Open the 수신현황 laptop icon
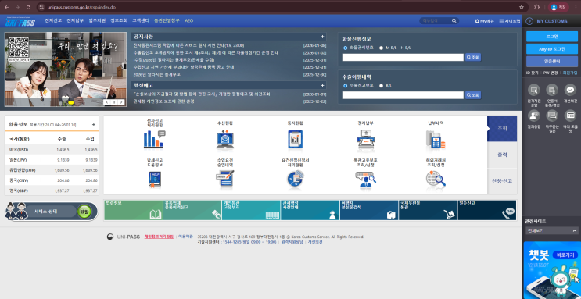The height and width of the screenshot is (299, 581). [225, 139]
